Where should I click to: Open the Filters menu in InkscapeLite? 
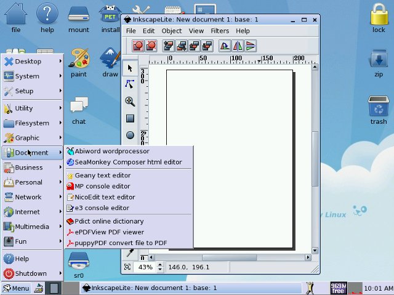(x=220, y=31)
